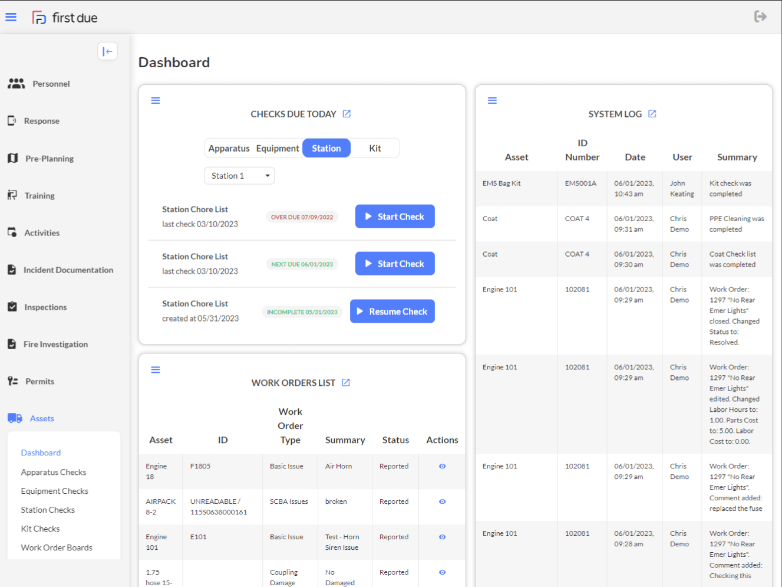Open the Pre-Planning section

tap(50, 159)
